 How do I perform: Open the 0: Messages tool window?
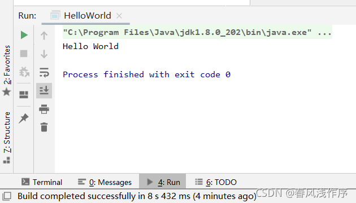click(x=105, y=182)
